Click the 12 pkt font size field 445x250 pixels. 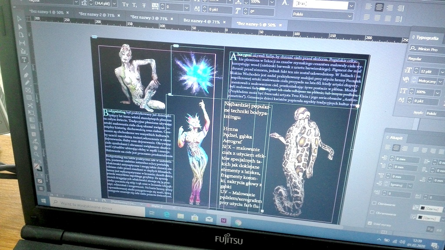[429, 71]
